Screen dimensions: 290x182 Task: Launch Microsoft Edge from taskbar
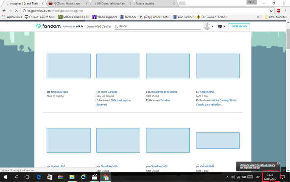(39, 177)
